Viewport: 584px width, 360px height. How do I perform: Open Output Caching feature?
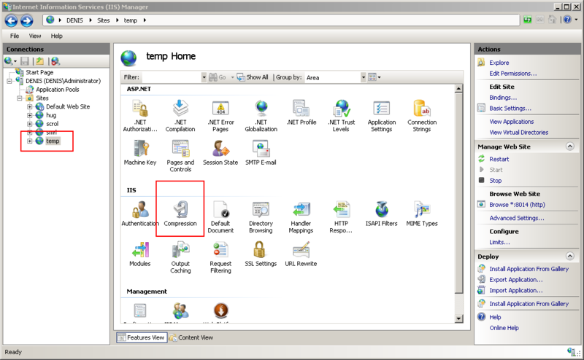(x=180, y=257)
